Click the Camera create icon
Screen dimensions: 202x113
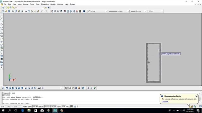[x=39, y=88]
